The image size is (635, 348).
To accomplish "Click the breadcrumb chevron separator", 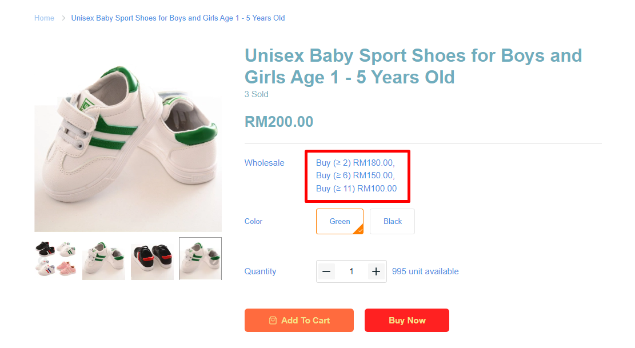I will tap(63, 18).
